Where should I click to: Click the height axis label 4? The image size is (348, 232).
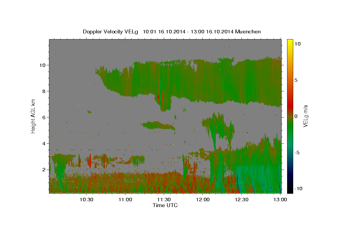[x=44, y=143]
